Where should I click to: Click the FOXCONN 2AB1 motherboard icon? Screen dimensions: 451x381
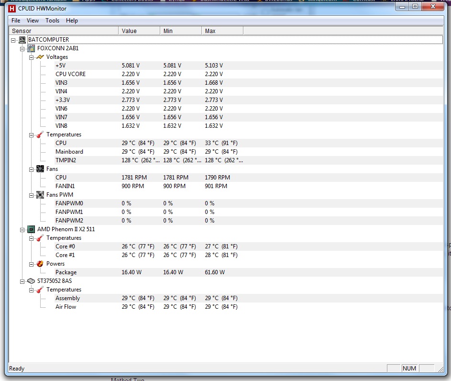click(31, 48)
